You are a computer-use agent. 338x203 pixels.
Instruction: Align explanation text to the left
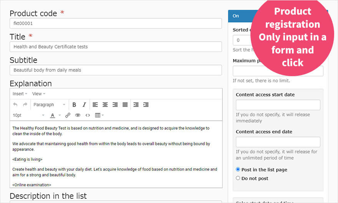click(x=95, y=105)
